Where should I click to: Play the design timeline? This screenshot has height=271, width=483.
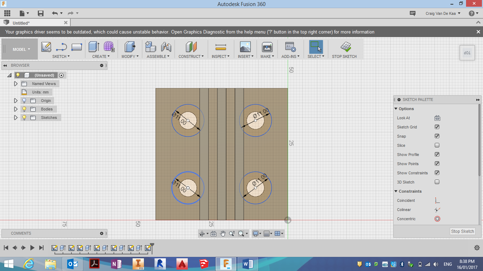click(32, 248)
